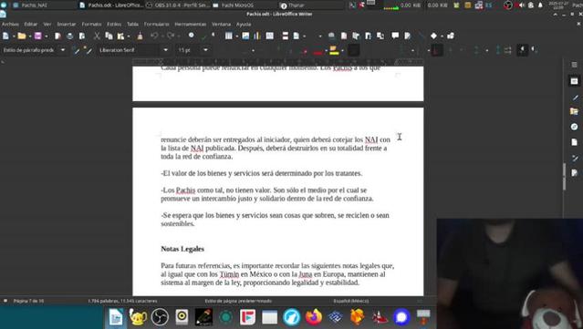Open the font size dropdown
583x329 pixels.
point(205,50)
